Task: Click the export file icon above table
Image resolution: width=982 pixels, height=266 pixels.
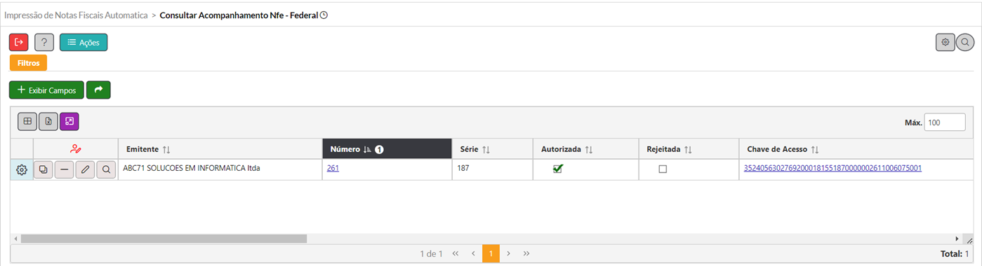Action: click(48, 122)
